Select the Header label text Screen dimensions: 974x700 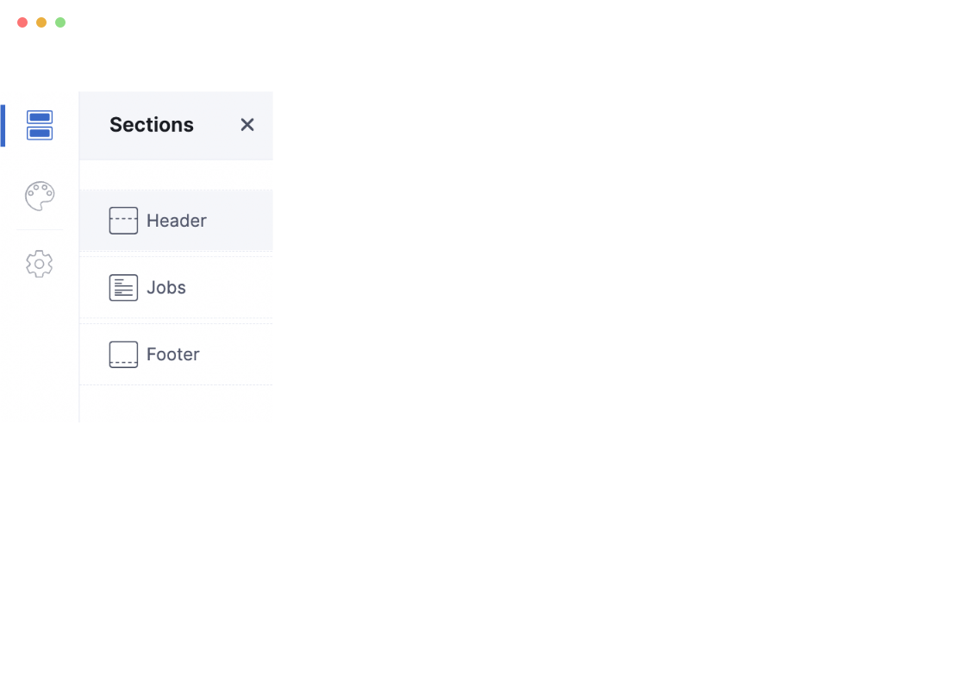coord(177,221)
